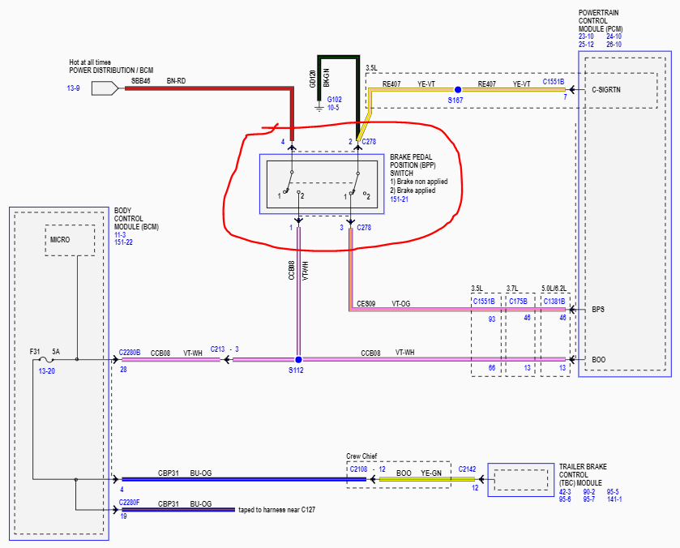Open the 13-9 power distribution page reference
This screenshot has width=680, height=548.
75,86
